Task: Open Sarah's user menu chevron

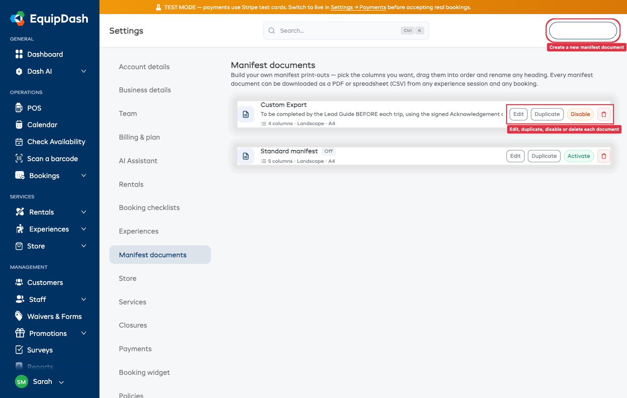Action: pyautogui.click(x=61, y=382)
